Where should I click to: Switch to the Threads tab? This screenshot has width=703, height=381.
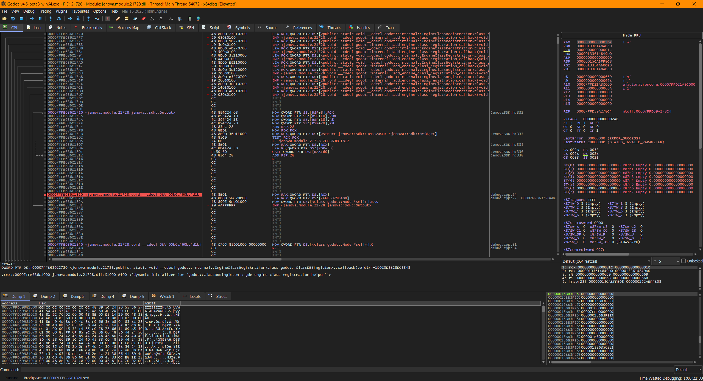coord(331,27)
